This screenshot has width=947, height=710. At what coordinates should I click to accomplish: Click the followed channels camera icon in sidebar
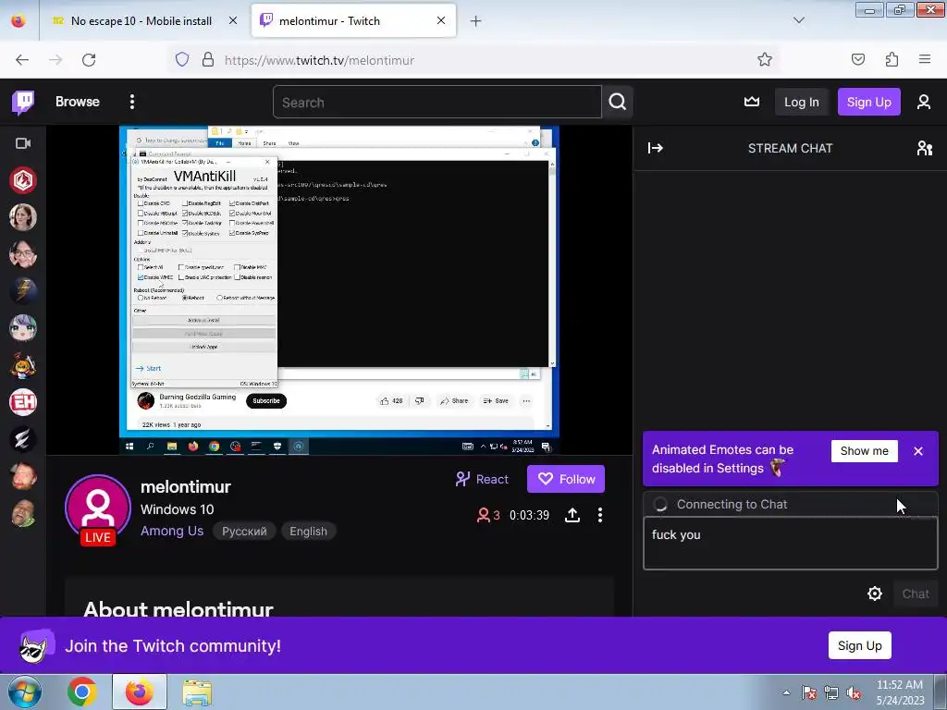23,143
